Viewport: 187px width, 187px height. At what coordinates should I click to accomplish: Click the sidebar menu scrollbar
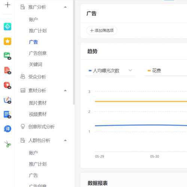point(74,52)
